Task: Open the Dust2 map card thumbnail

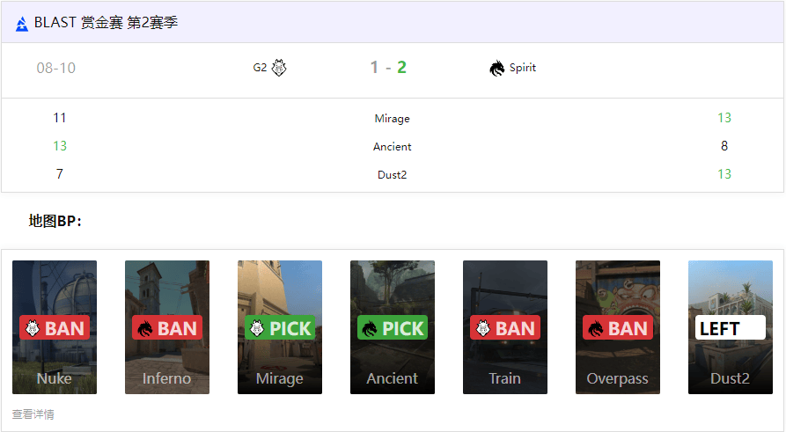Action: 731,327
